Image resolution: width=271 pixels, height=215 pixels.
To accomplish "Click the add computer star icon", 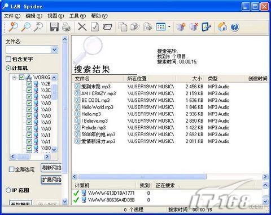I will [181, 27].
